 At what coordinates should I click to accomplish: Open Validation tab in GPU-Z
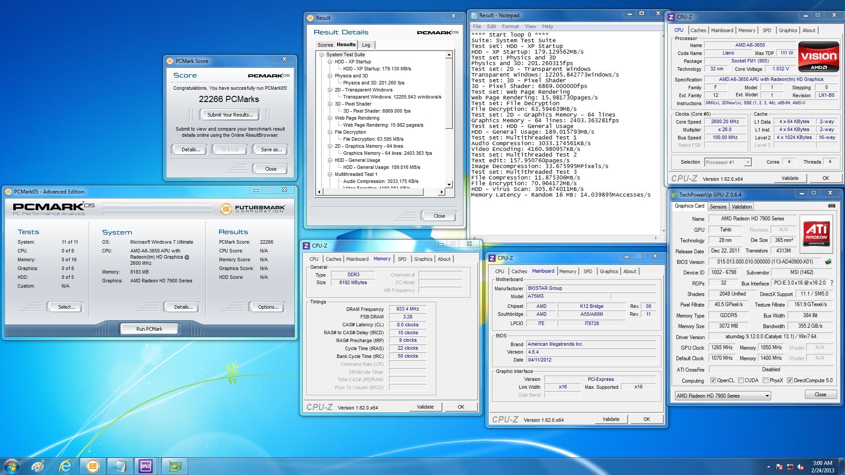742,207
